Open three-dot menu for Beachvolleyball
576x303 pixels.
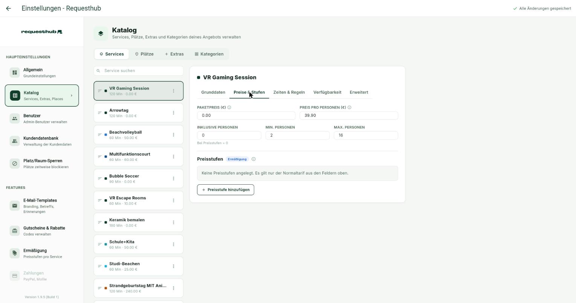click(173, 135)
